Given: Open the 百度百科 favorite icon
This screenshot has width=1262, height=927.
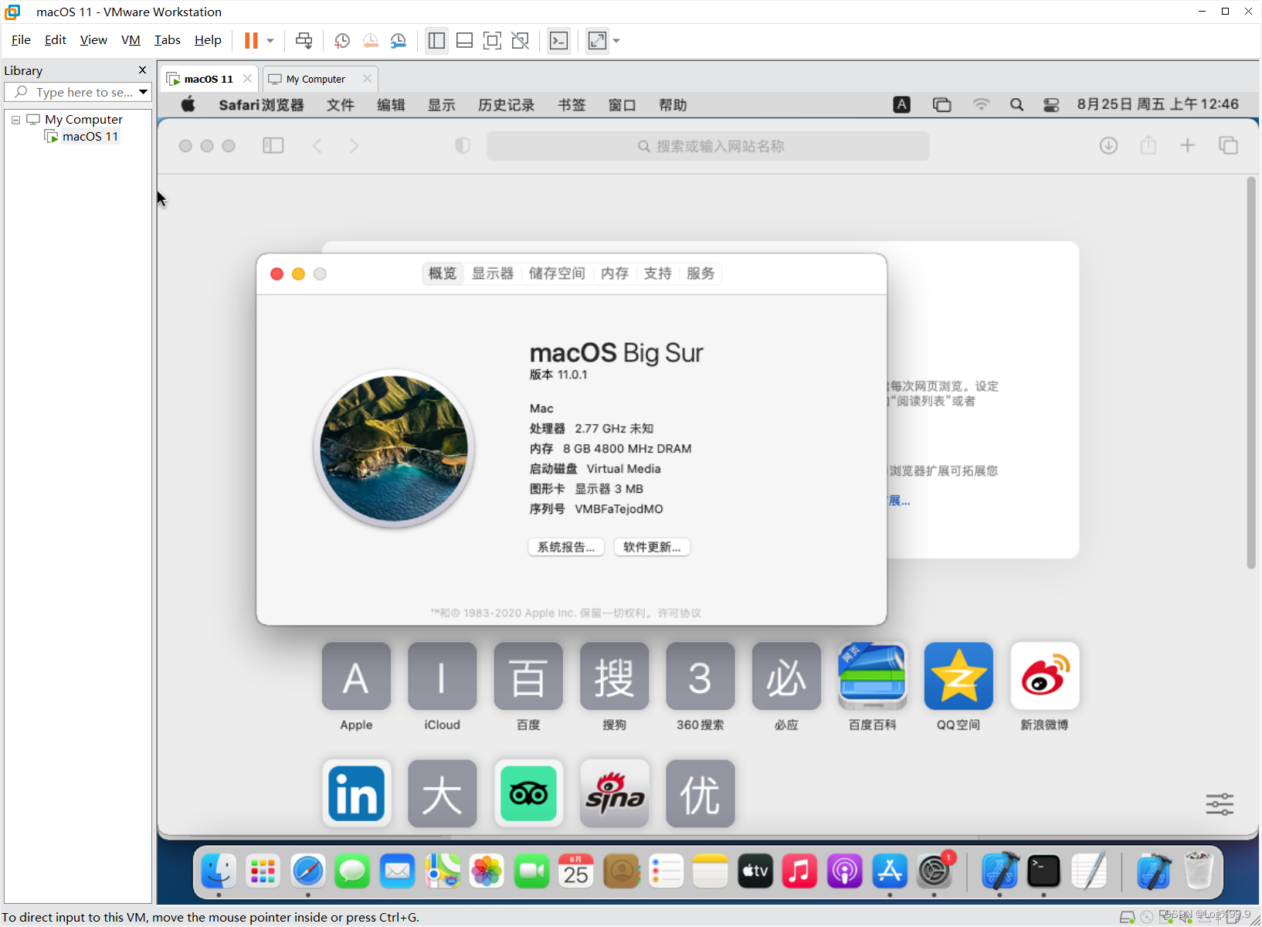Looking at the screenshot, I should tap(872, 676).
